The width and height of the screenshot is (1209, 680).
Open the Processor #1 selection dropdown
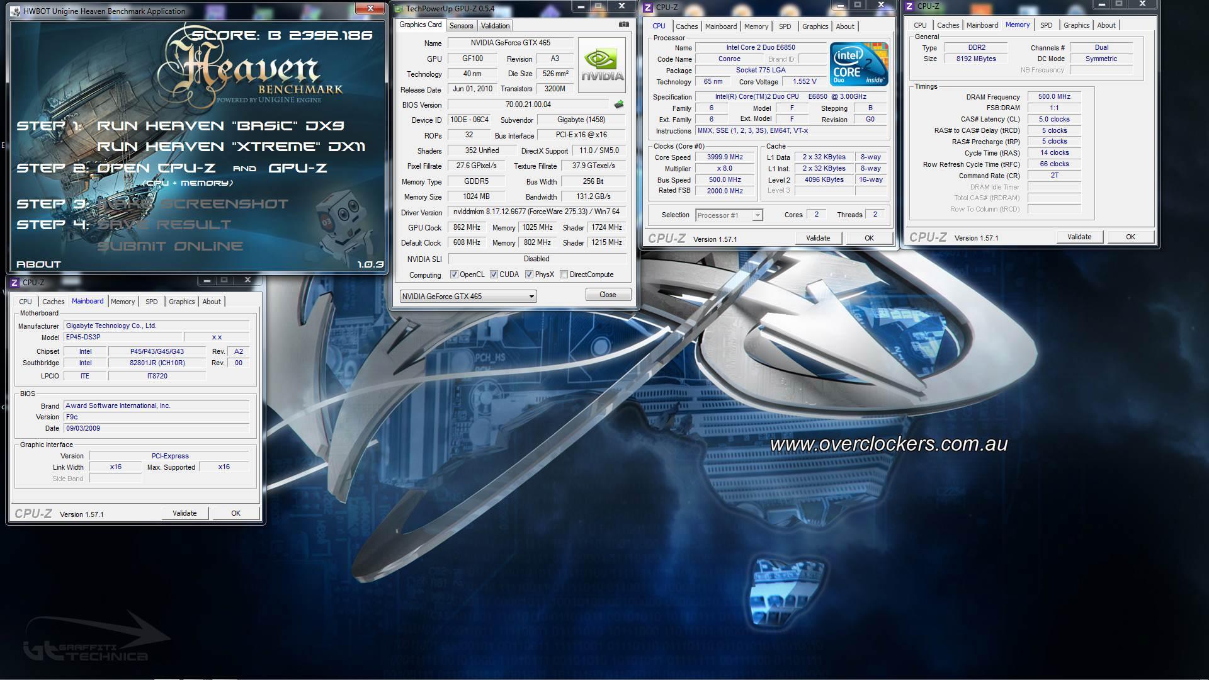pyautogui.click(x=729, y=215)
